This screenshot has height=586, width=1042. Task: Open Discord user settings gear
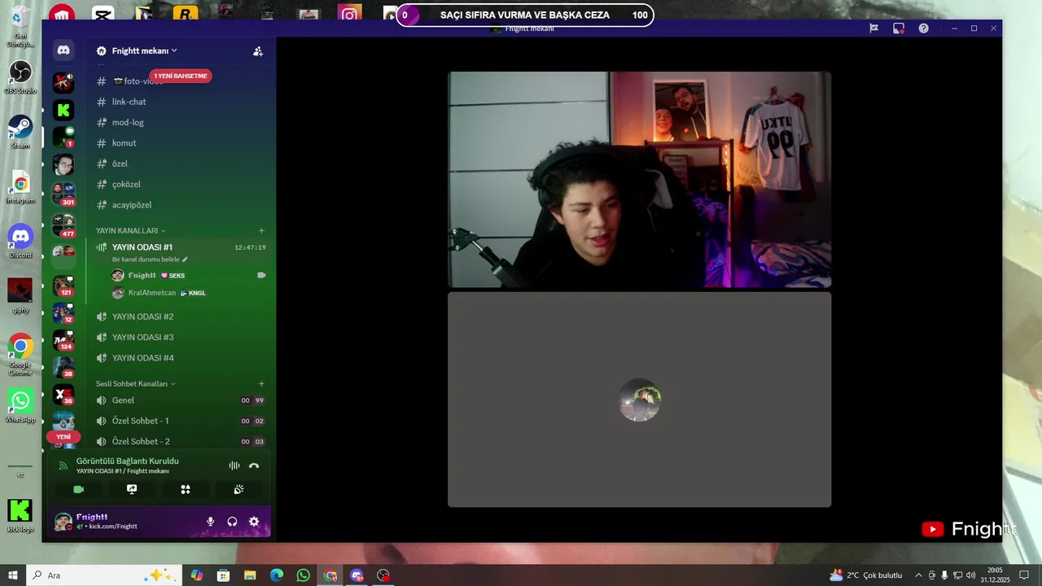click(x=254, y=522)
